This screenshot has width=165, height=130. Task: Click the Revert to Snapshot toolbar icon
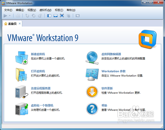point(34,16)
